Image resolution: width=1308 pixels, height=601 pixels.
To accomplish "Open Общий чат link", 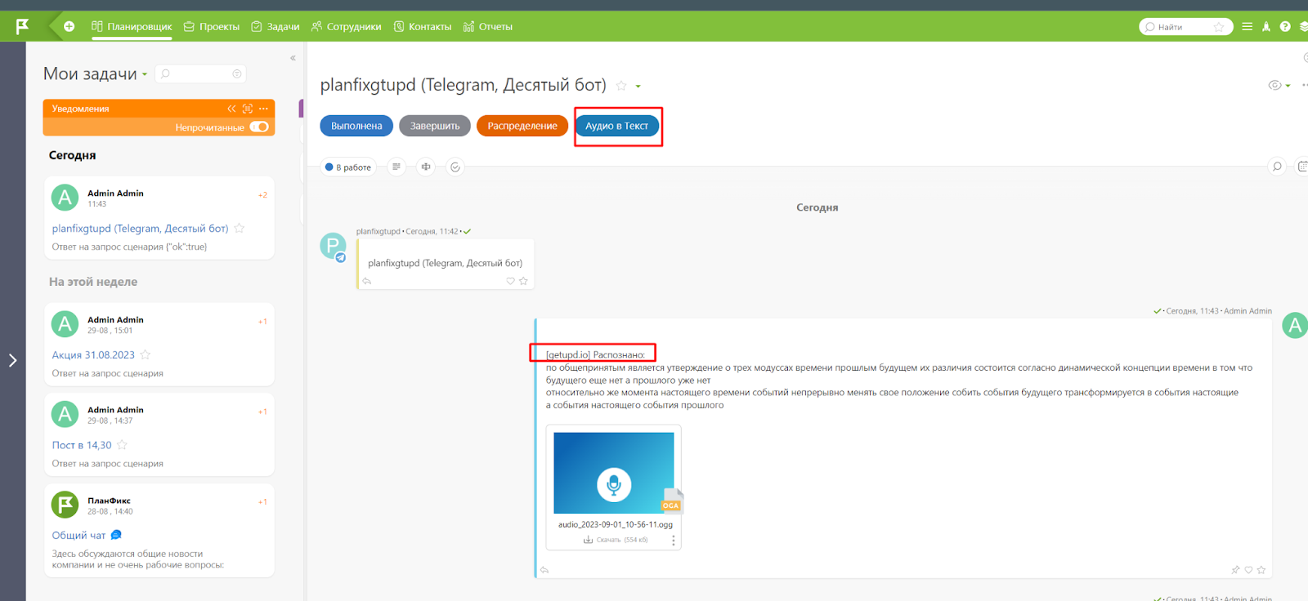I will pos(78,536).
